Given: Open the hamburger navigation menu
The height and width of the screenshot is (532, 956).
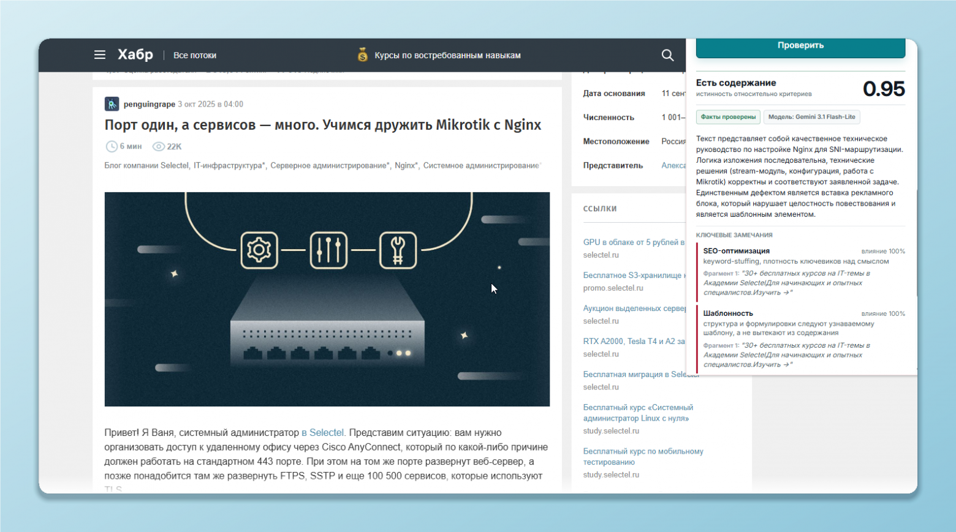Looking at the screenshot, I should [100, 55].
